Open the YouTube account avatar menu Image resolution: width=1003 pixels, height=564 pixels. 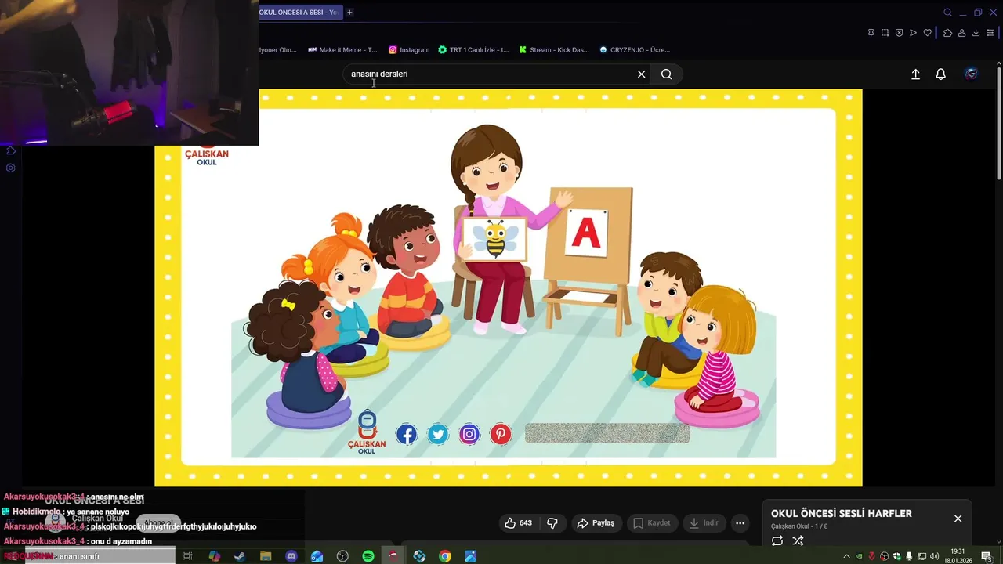[972, 74]
